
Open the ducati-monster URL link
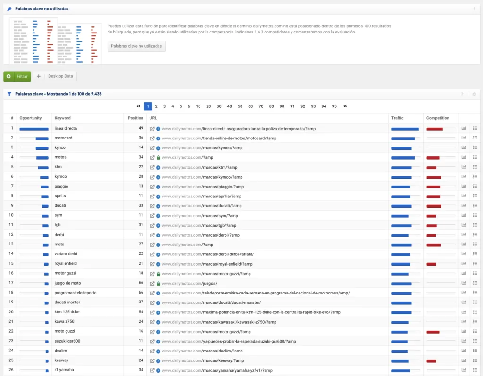tap(211, 303)
